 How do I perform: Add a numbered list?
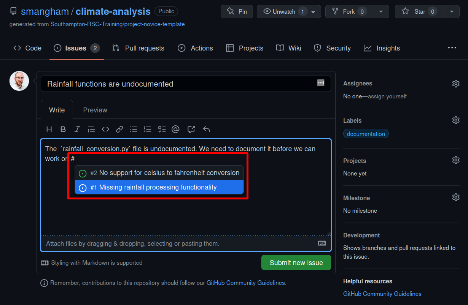point(148,129)
